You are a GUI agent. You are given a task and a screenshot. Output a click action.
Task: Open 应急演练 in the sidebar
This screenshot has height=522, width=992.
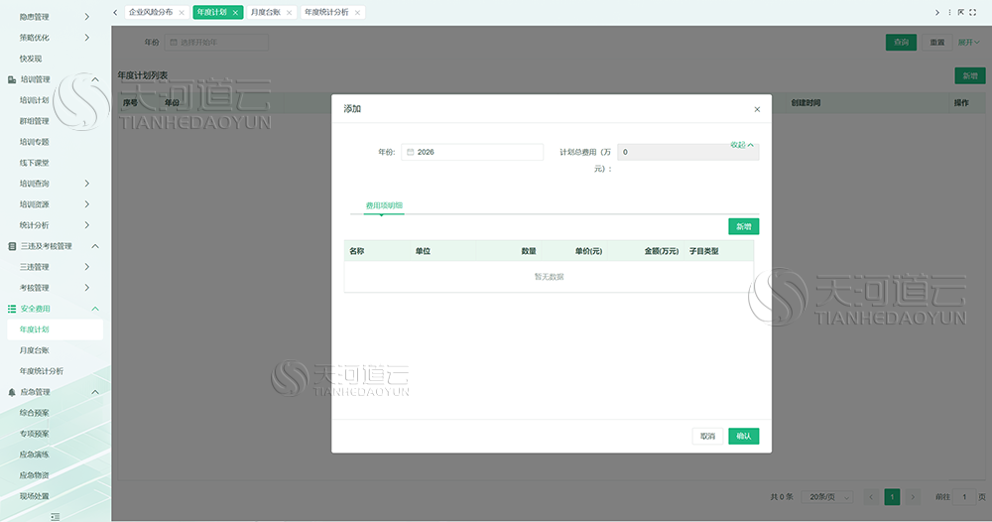click(34, 455)
